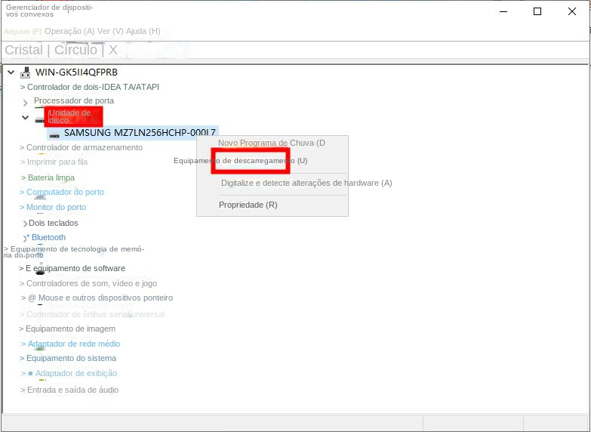Viewport: 591px width, 432px height.
Task: Select the Dois teclados label
Action: click(x=54, y=223)
